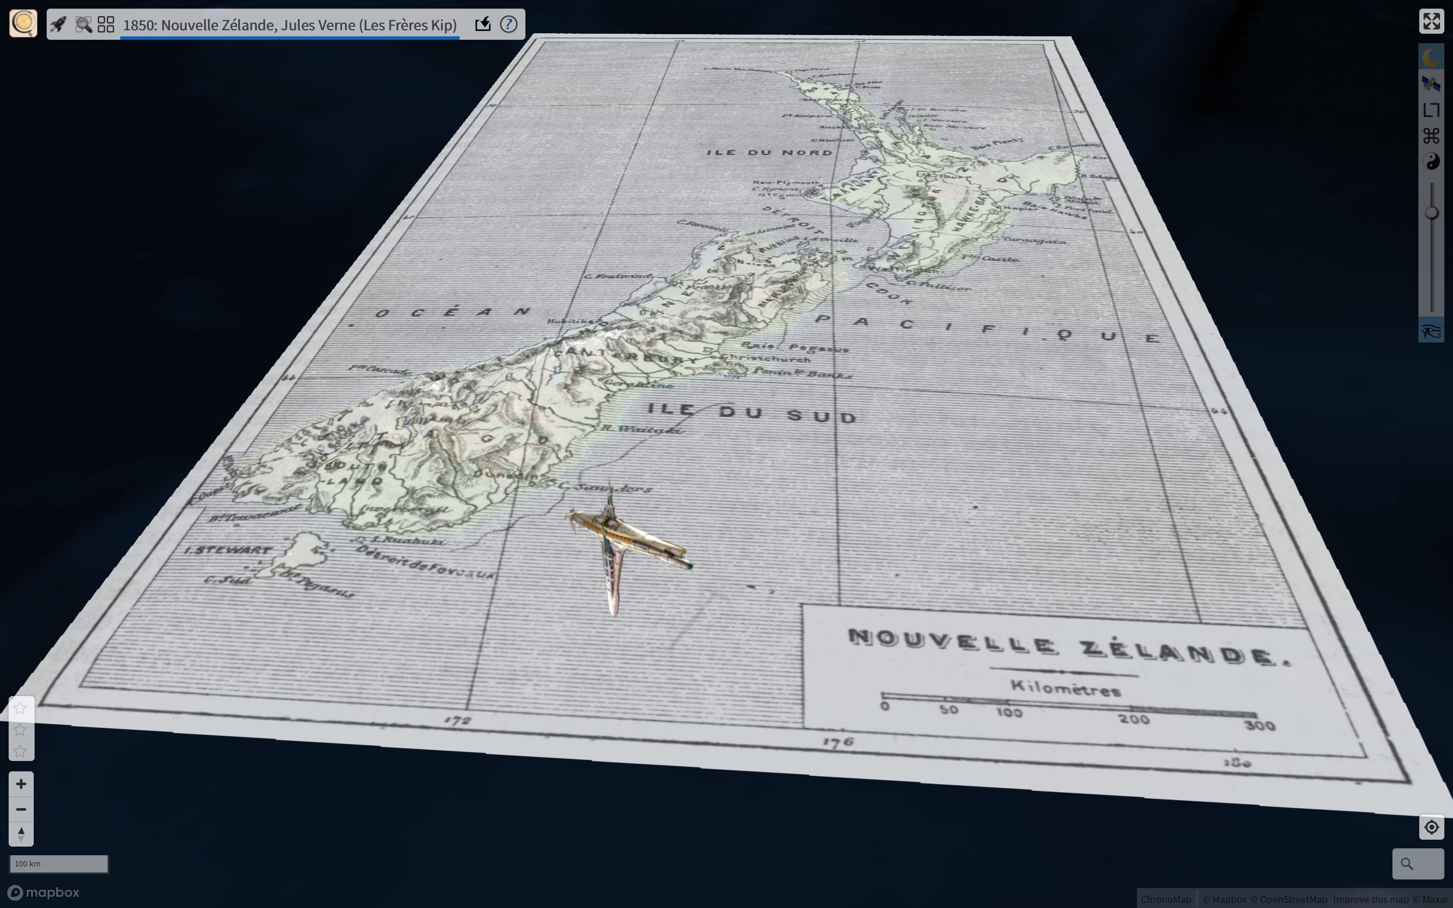Screen dimensions: 1453x908
Task: Click the command knot symbol icon
Action: [1431, 136]
